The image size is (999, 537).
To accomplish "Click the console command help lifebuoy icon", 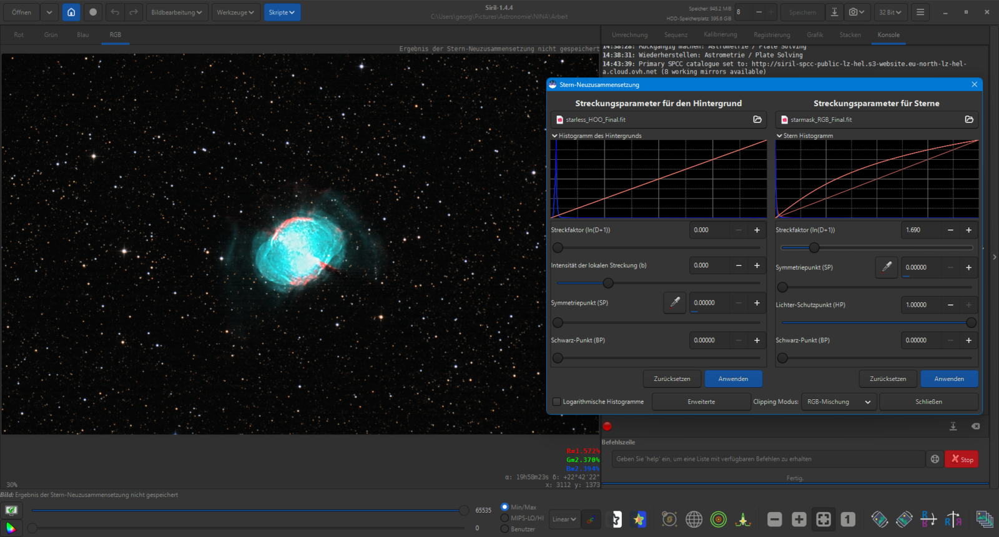I will pyautogui.click(x=935, y=459).
